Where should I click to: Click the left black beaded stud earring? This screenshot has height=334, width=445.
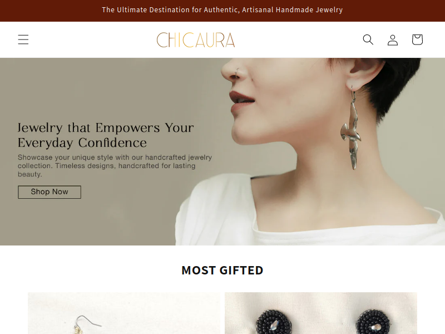[x=274, y=322]
